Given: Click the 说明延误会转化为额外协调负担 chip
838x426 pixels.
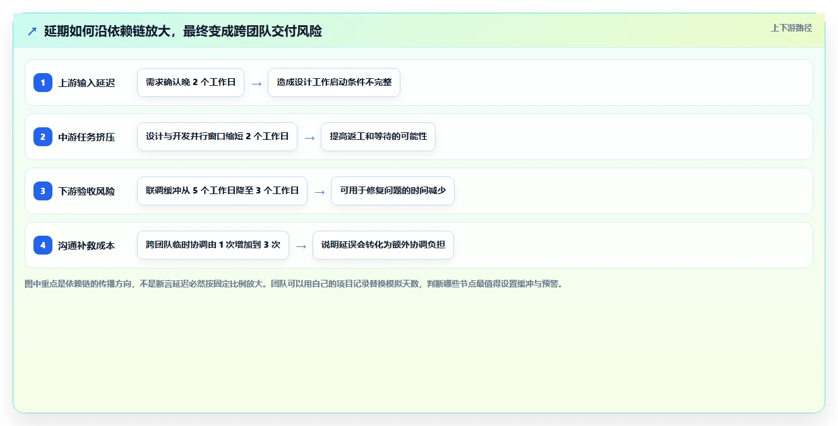Looking at the screenshot, I should coord(383,245).
